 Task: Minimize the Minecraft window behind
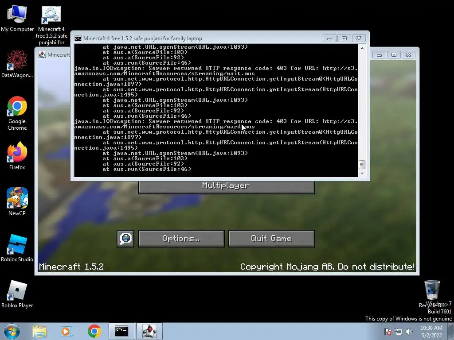[380, 54]
